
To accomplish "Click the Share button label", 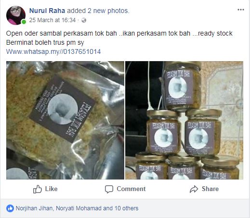I will point(210,189).
